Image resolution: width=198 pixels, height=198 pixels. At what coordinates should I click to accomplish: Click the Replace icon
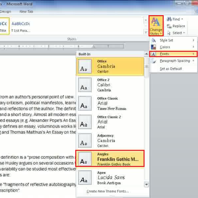click(169, 26)
